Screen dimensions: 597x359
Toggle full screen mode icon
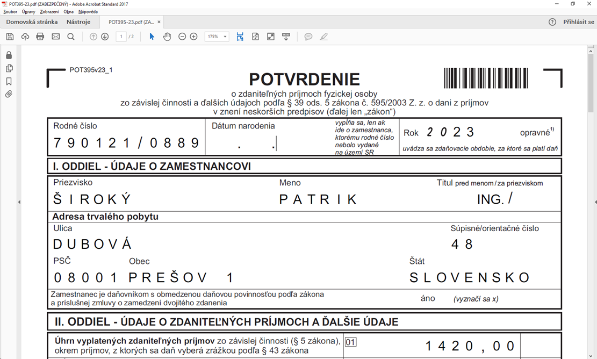coord(271,37)
